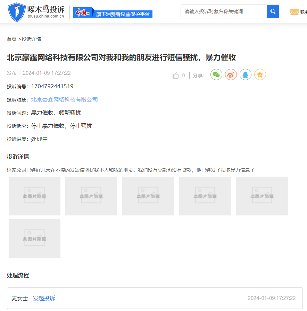Open the third hidden image thumbnail

pyautogui.click(x=148, y=196)
